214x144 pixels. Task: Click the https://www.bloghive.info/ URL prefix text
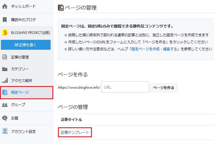coord(79,88)
